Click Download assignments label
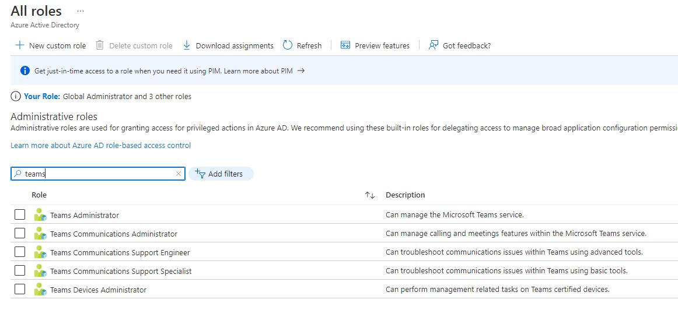678x310 pixels. click(x=235, y=46)
